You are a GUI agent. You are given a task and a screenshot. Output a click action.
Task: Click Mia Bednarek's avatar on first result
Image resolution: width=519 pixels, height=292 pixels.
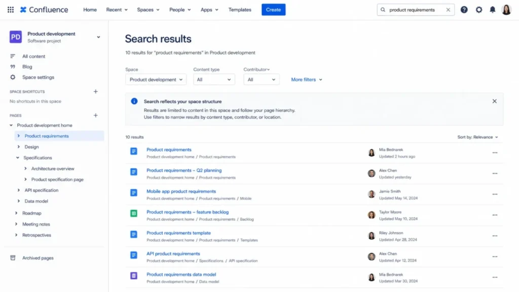[x=372, y=153]
